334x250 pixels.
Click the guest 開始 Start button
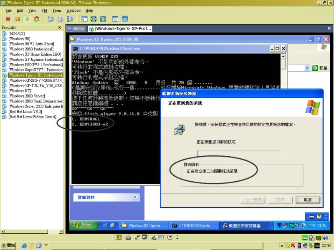(84, 225)
